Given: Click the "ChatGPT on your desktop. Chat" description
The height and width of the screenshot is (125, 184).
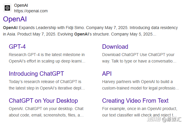Looking at the screenshot, I should coord(46,109).
